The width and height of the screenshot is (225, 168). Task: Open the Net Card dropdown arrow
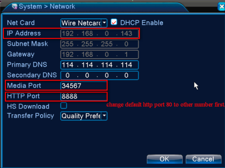104,23
